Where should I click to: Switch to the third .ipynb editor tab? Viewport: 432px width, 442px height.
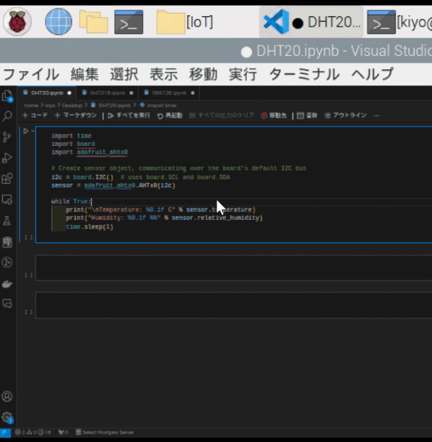(169, 93)
